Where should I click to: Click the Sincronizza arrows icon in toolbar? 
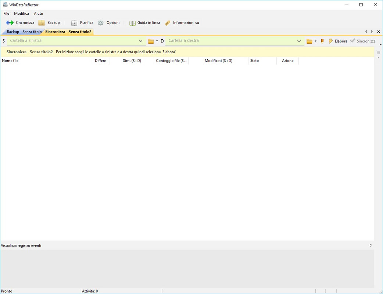coord(10,23)
